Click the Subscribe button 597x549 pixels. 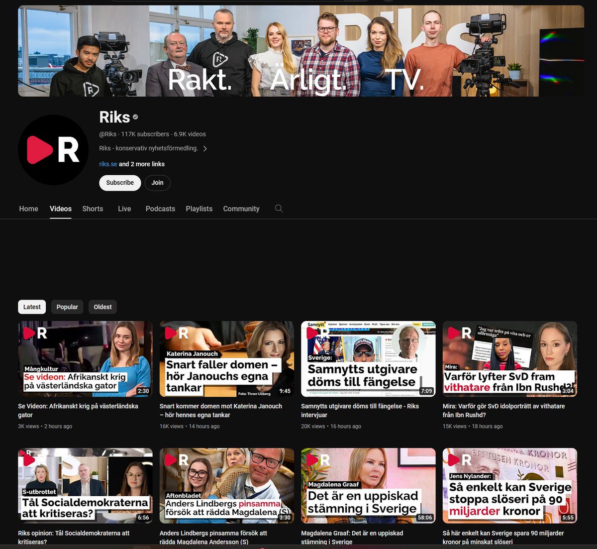120,183
